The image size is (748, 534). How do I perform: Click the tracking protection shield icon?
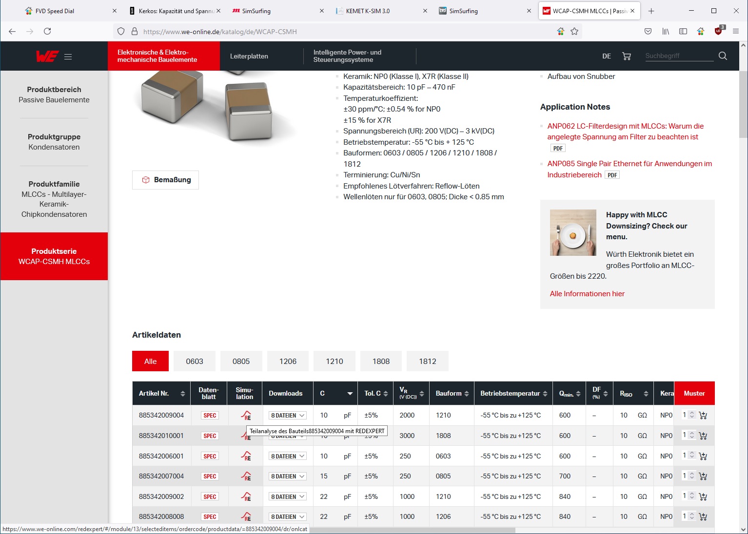(121, 31)
